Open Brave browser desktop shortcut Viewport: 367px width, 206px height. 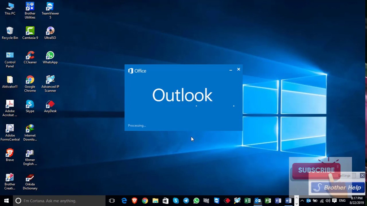coord(10,155)
